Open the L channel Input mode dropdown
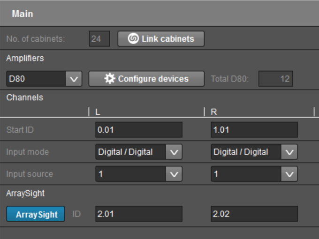The height and width of the screenshot is (239, 319). pyautogui.click(x=139, y=152)
